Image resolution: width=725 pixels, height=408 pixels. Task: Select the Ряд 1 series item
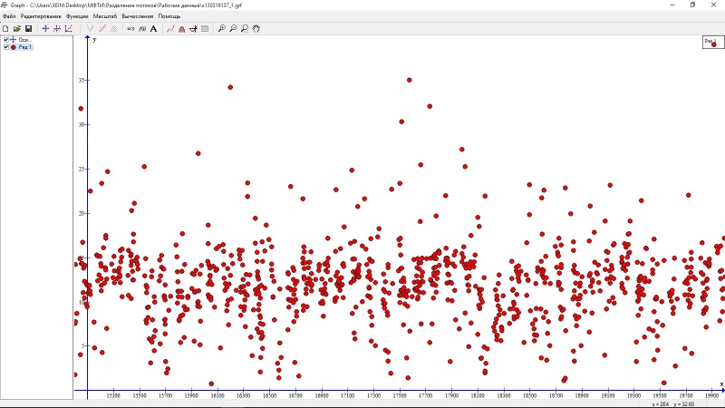tap(25, 47)
